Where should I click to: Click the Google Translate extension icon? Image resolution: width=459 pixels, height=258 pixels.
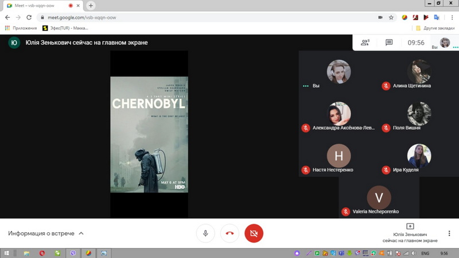pyautogui.click(x=437, y=17)
